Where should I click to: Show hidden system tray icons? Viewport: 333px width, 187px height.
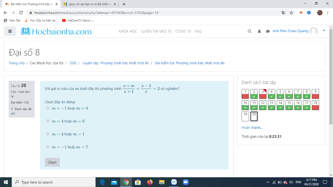click(268, 182)
